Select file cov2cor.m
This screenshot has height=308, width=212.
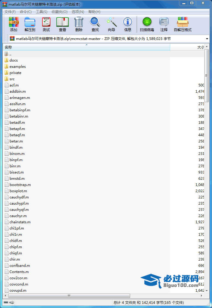click(x=16, y=278)
